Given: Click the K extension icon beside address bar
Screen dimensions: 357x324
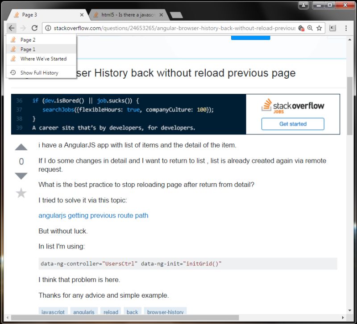Looking at the screenshot, I should pyautogui.click(x=332, y=28).
